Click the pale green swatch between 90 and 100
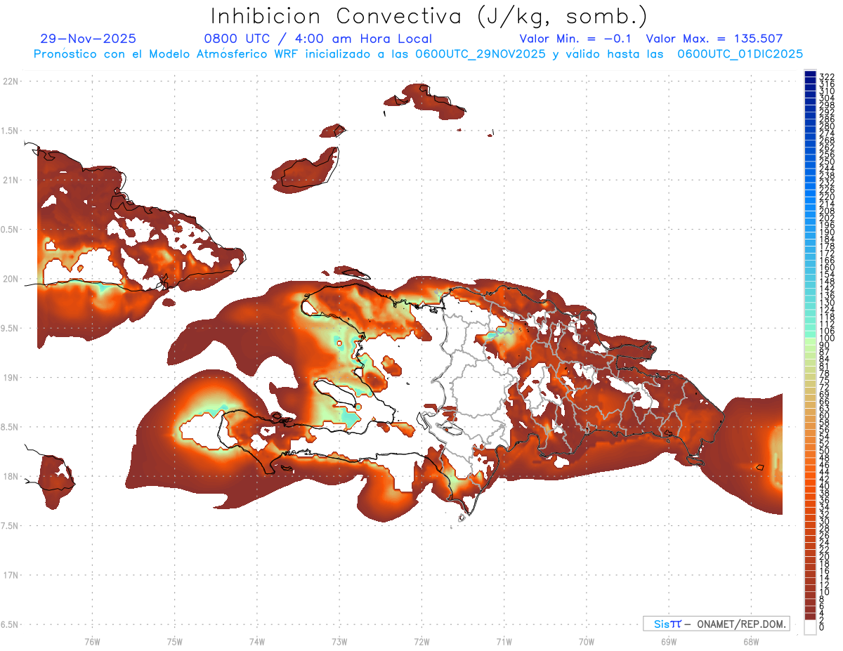Viewport: 843px width, 651px height. click(x=810, y=342)
